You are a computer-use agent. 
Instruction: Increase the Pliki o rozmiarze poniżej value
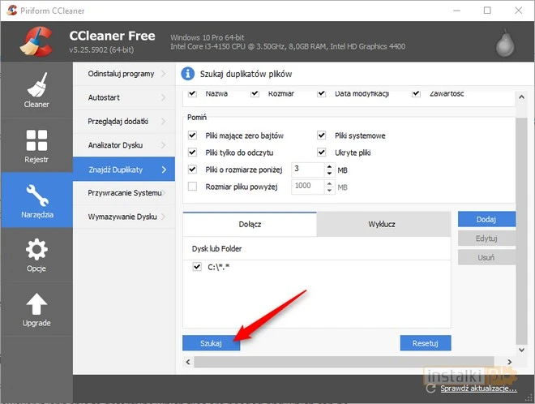point(329,165)
